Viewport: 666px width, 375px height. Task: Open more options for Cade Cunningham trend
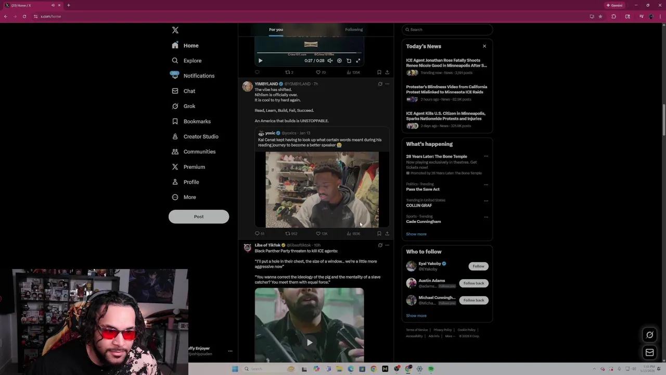tap(486, 217)
